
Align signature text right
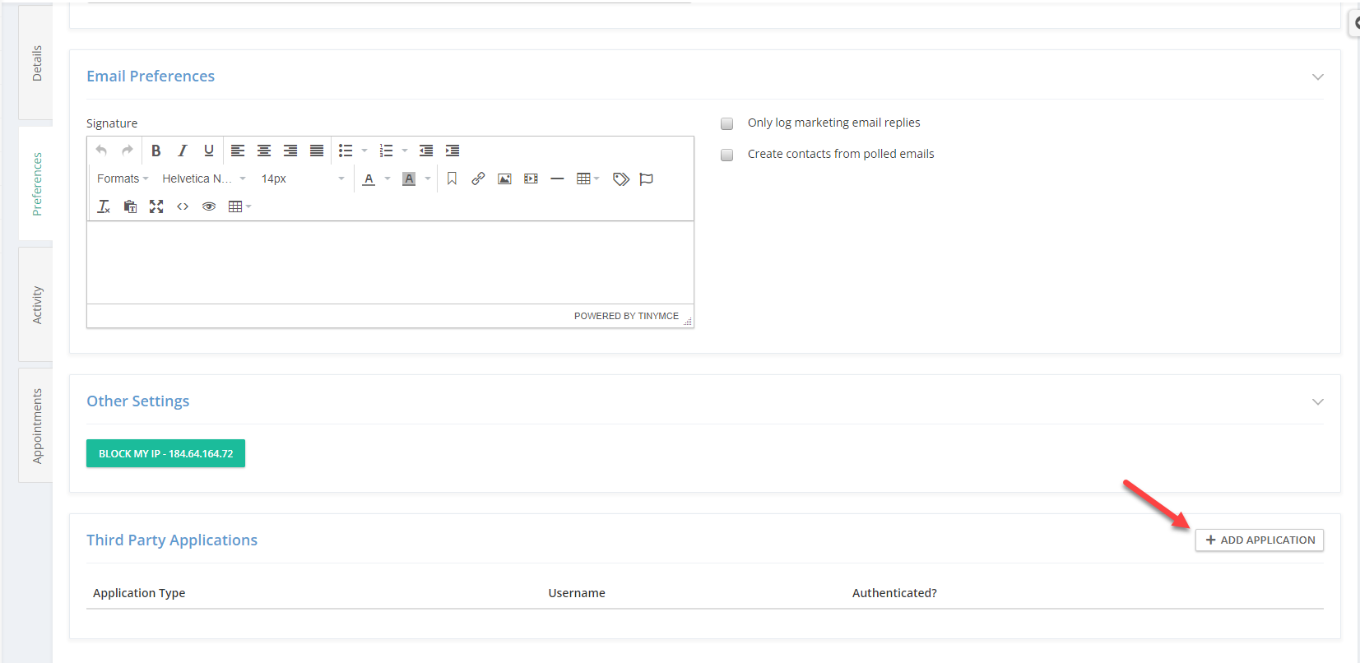pyautogui.click(x=290, y=151)
